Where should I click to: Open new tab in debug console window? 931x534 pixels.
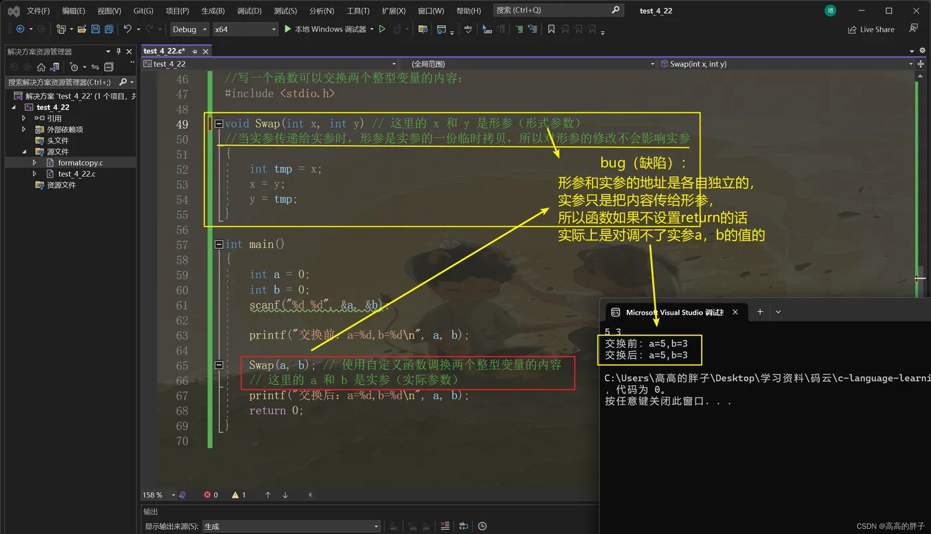pyautogui.click(x=759, y=311)
